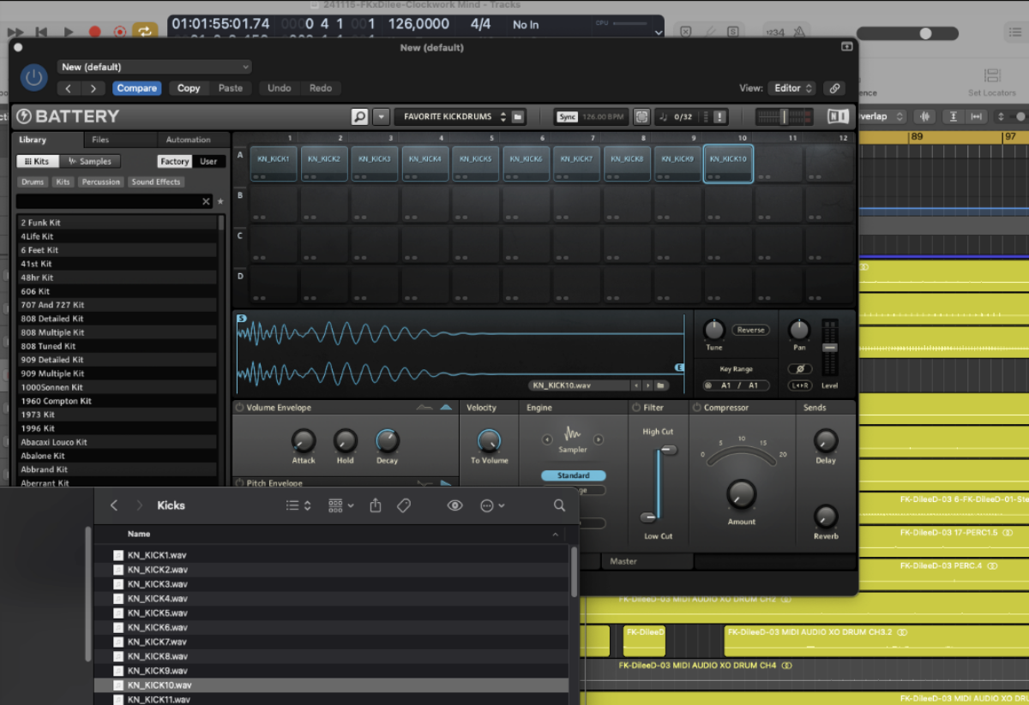The height and width of the screenshot is (705, 1029).
Task: Click the Copy button
Action: [x=189, y=88]
